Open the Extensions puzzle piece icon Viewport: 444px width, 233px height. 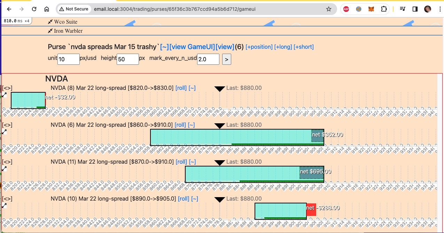(x=384, y=9)
